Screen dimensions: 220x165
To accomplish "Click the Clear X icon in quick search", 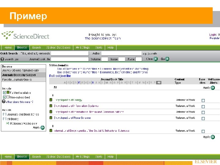I will coord(156,59).
